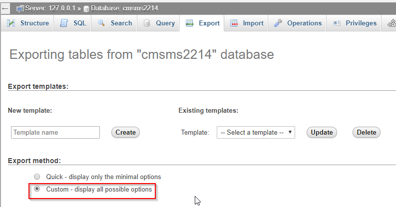The image size is (396, 207).
Task: Click the Update template button
Action: 322,133
